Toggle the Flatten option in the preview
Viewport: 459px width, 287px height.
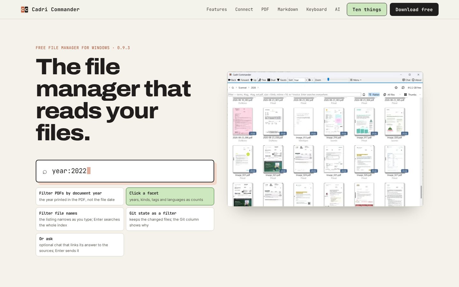click(x=374, y=95)
